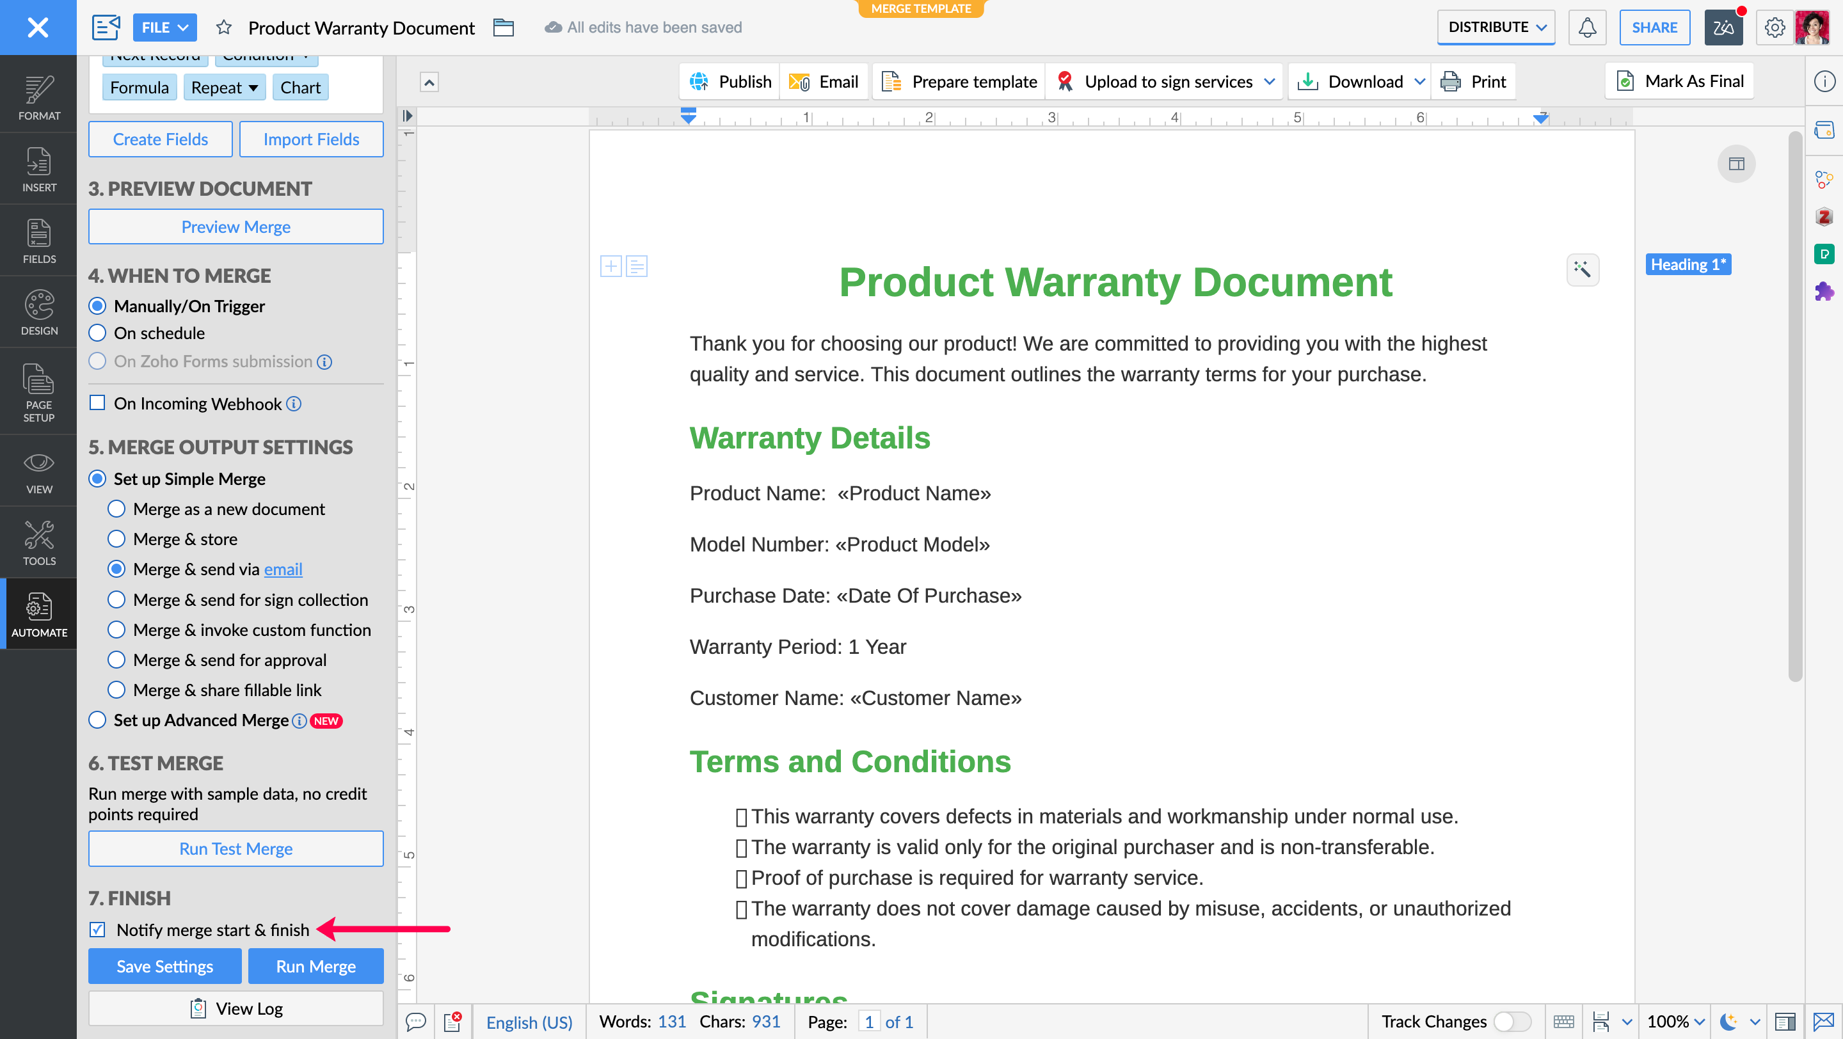Switch to the Page Setup tab
Screen dimensions: 1843x1039
(x=38, y=392)
